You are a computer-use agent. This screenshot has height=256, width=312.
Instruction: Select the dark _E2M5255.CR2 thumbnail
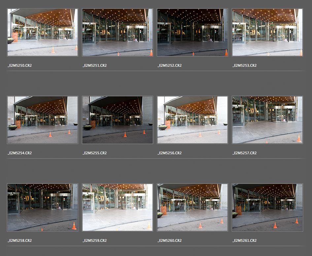[118, 120]
